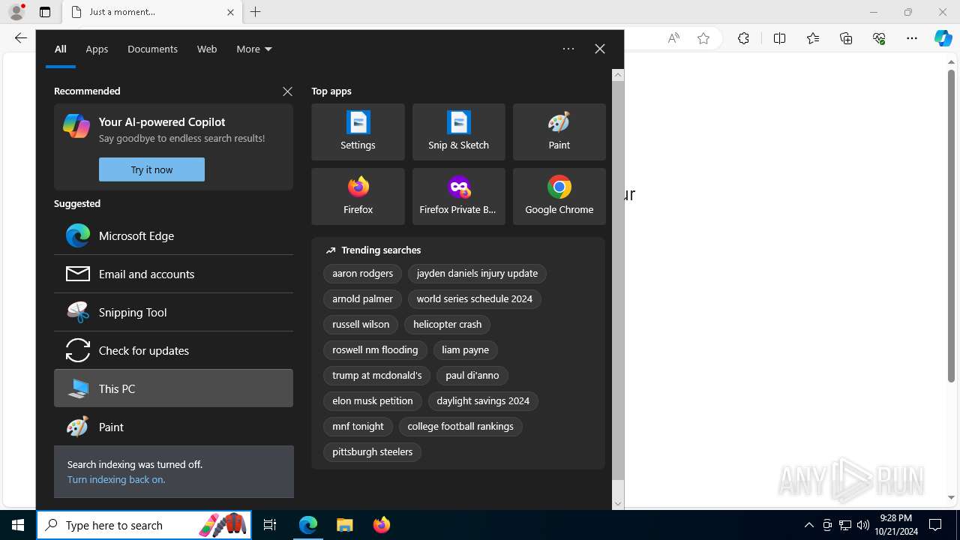
Task: Show hidden system tray icons
Action: (x=808, y=525)
